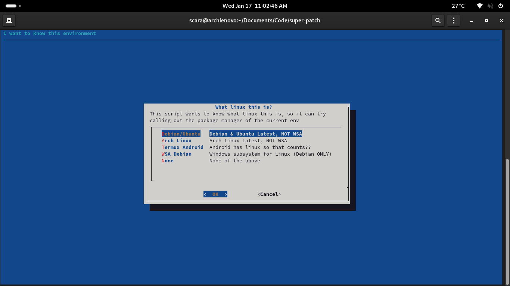Open the power menu icon

tap(501, 6)
